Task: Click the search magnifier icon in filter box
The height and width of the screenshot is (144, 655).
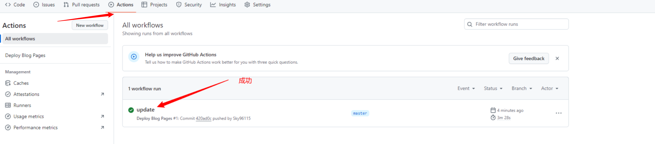Action: 470,24
